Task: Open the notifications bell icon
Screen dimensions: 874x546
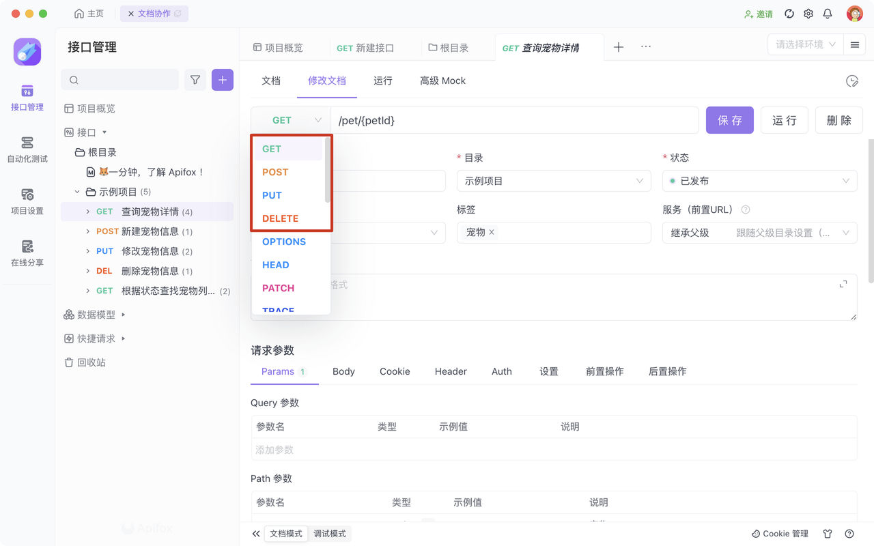Action: 828,14
